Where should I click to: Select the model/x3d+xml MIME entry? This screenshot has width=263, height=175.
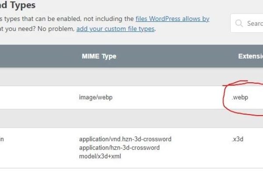[x=101, y=156]
